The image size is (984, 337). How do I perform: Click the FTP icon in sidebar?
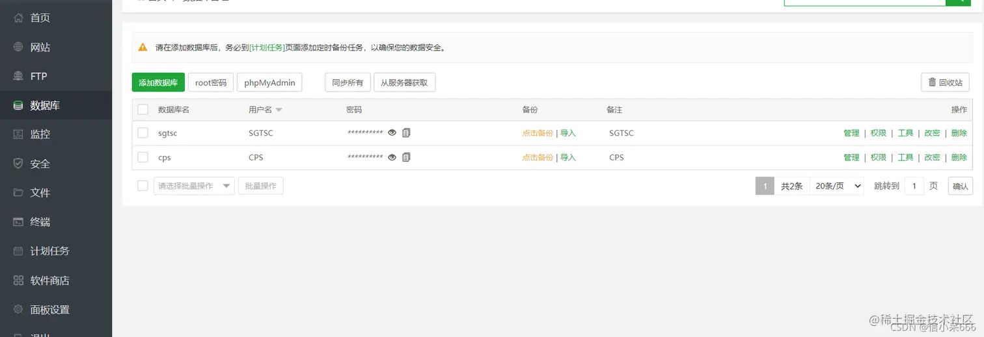point(18,76)
